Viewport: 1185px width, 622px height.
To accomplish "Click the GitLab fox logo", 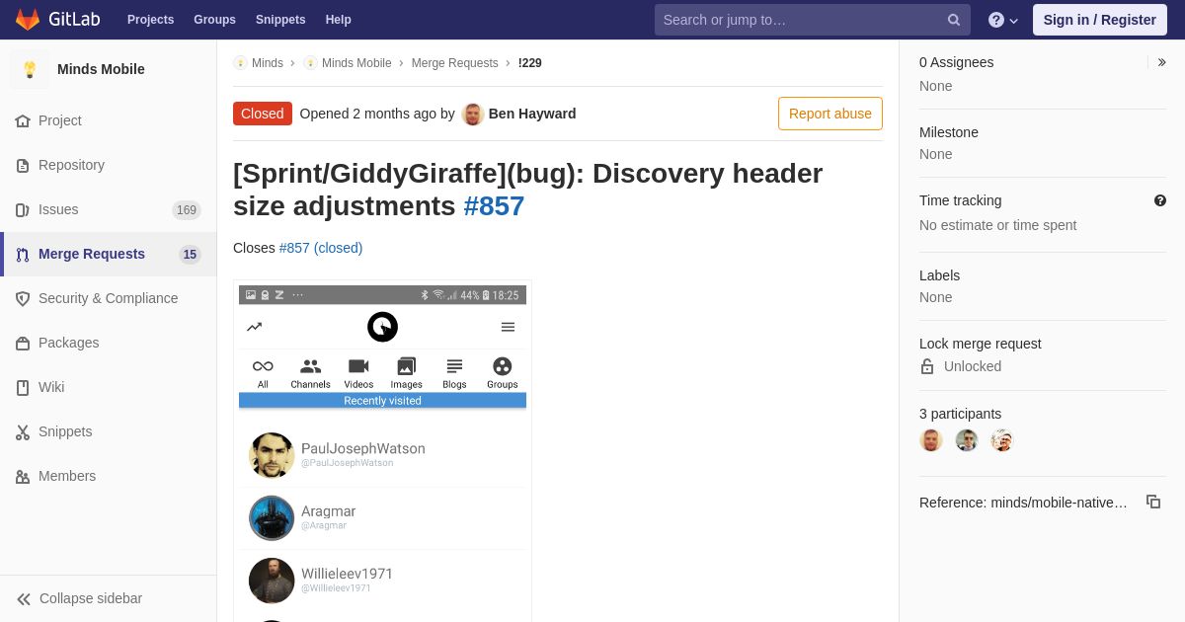I will [28, 20].
